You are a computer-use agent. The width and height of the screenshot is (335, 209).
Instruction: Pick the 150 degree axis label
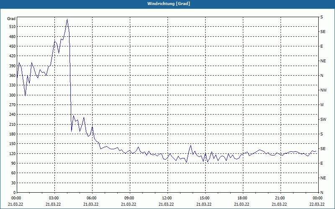click(x=13, y=144)
